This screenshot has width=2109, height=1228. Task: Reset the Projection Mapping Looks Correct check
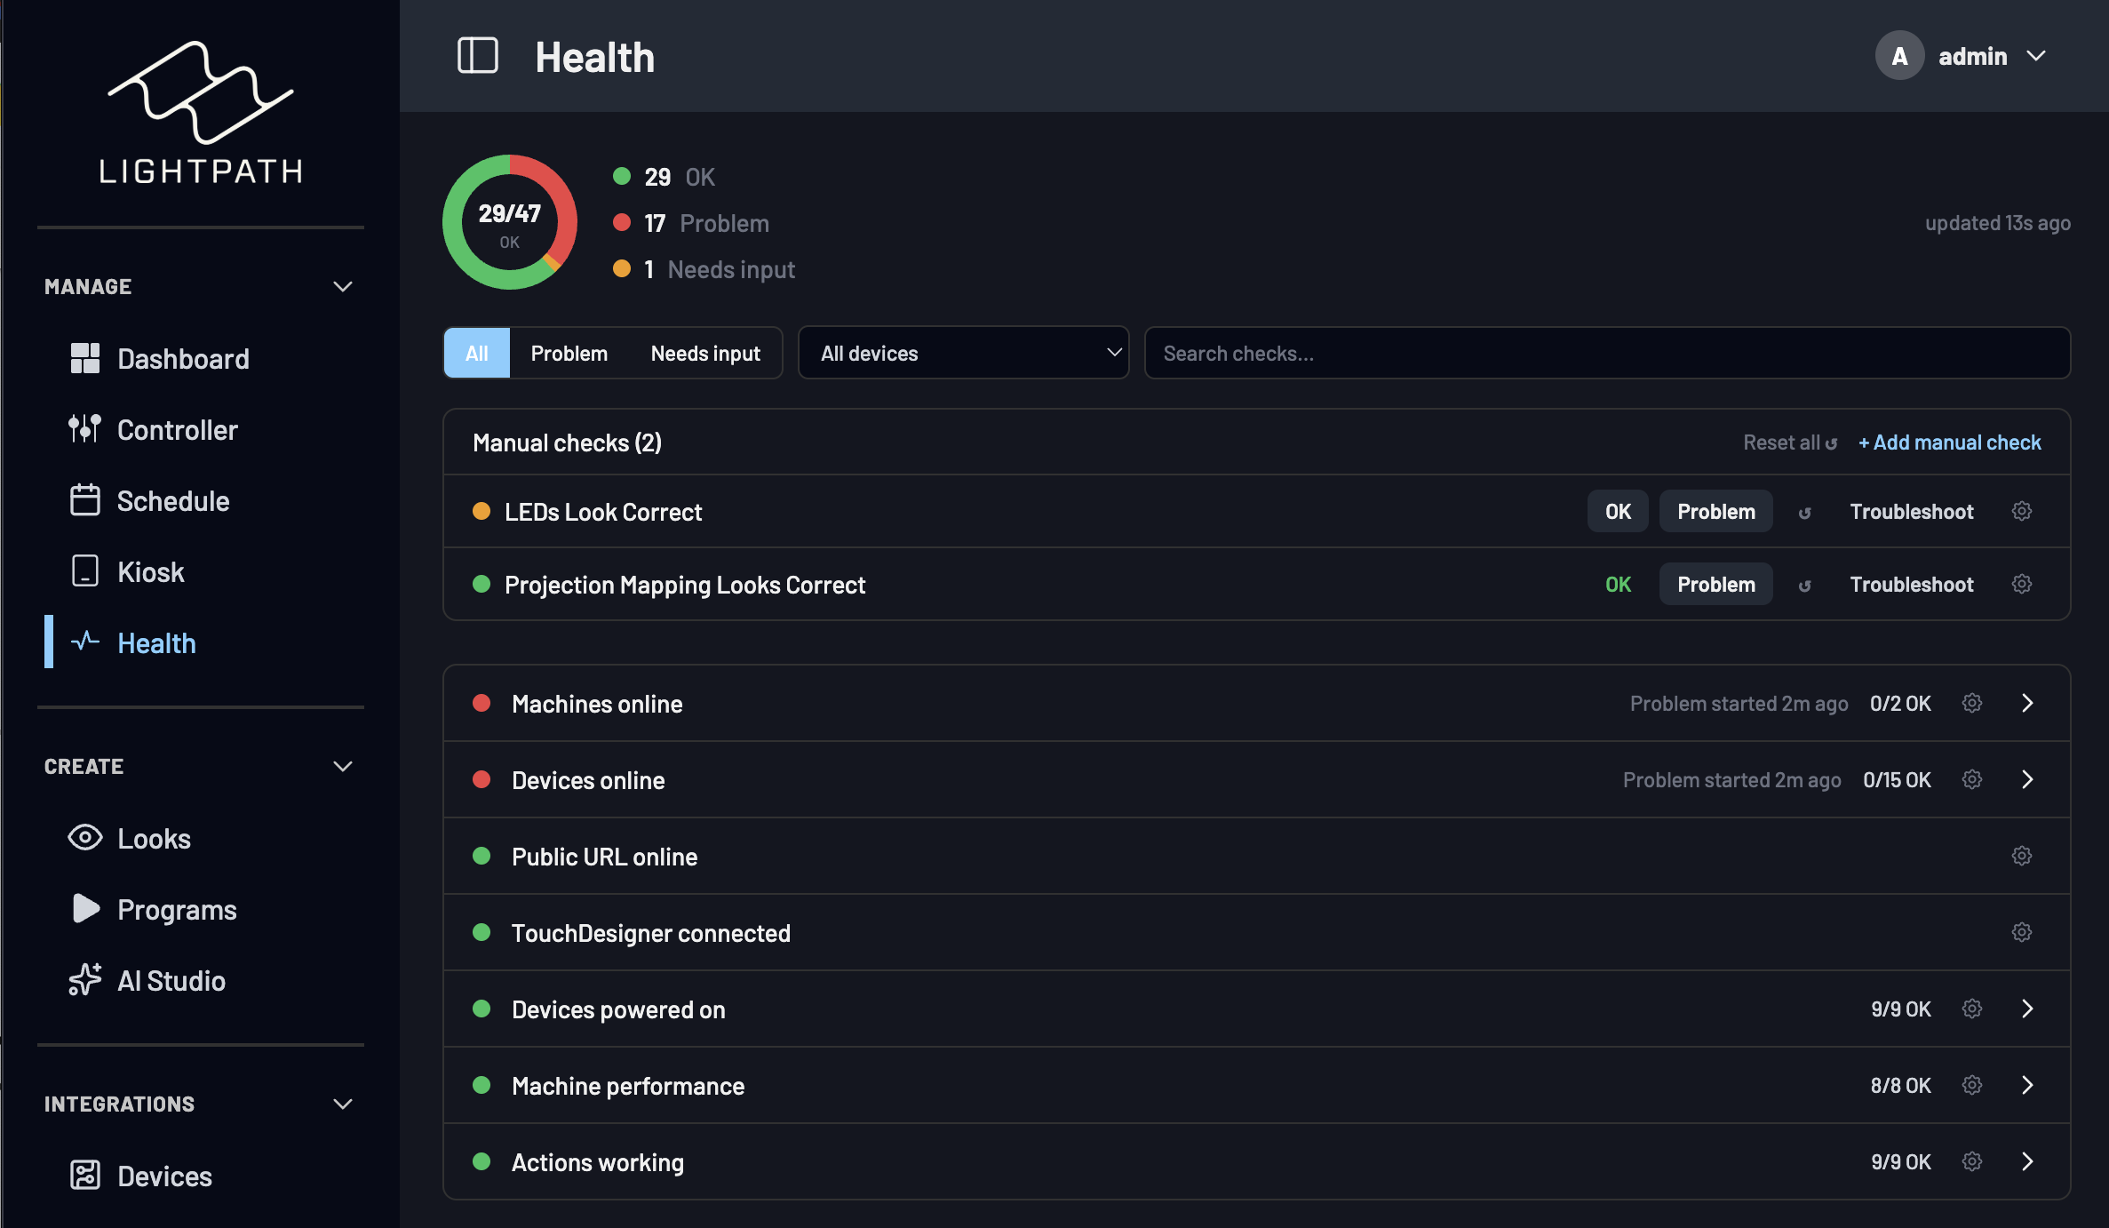1804,586
